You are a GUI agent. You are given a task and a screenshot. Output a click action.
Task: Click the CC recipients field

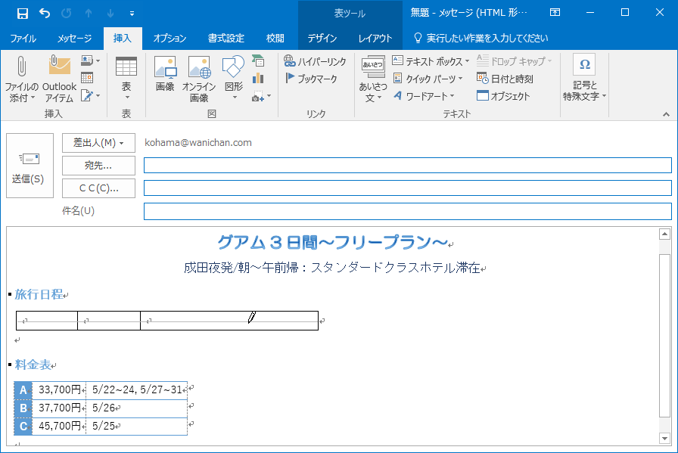[407, 188]
